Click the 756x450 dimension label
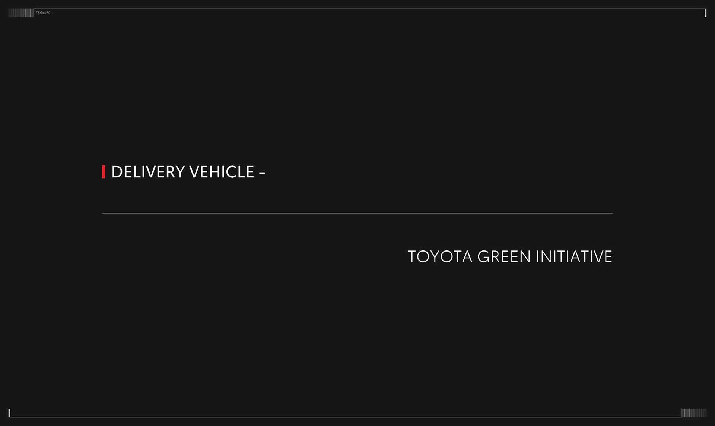Viewport: 715px width, 426px height. 43,13
